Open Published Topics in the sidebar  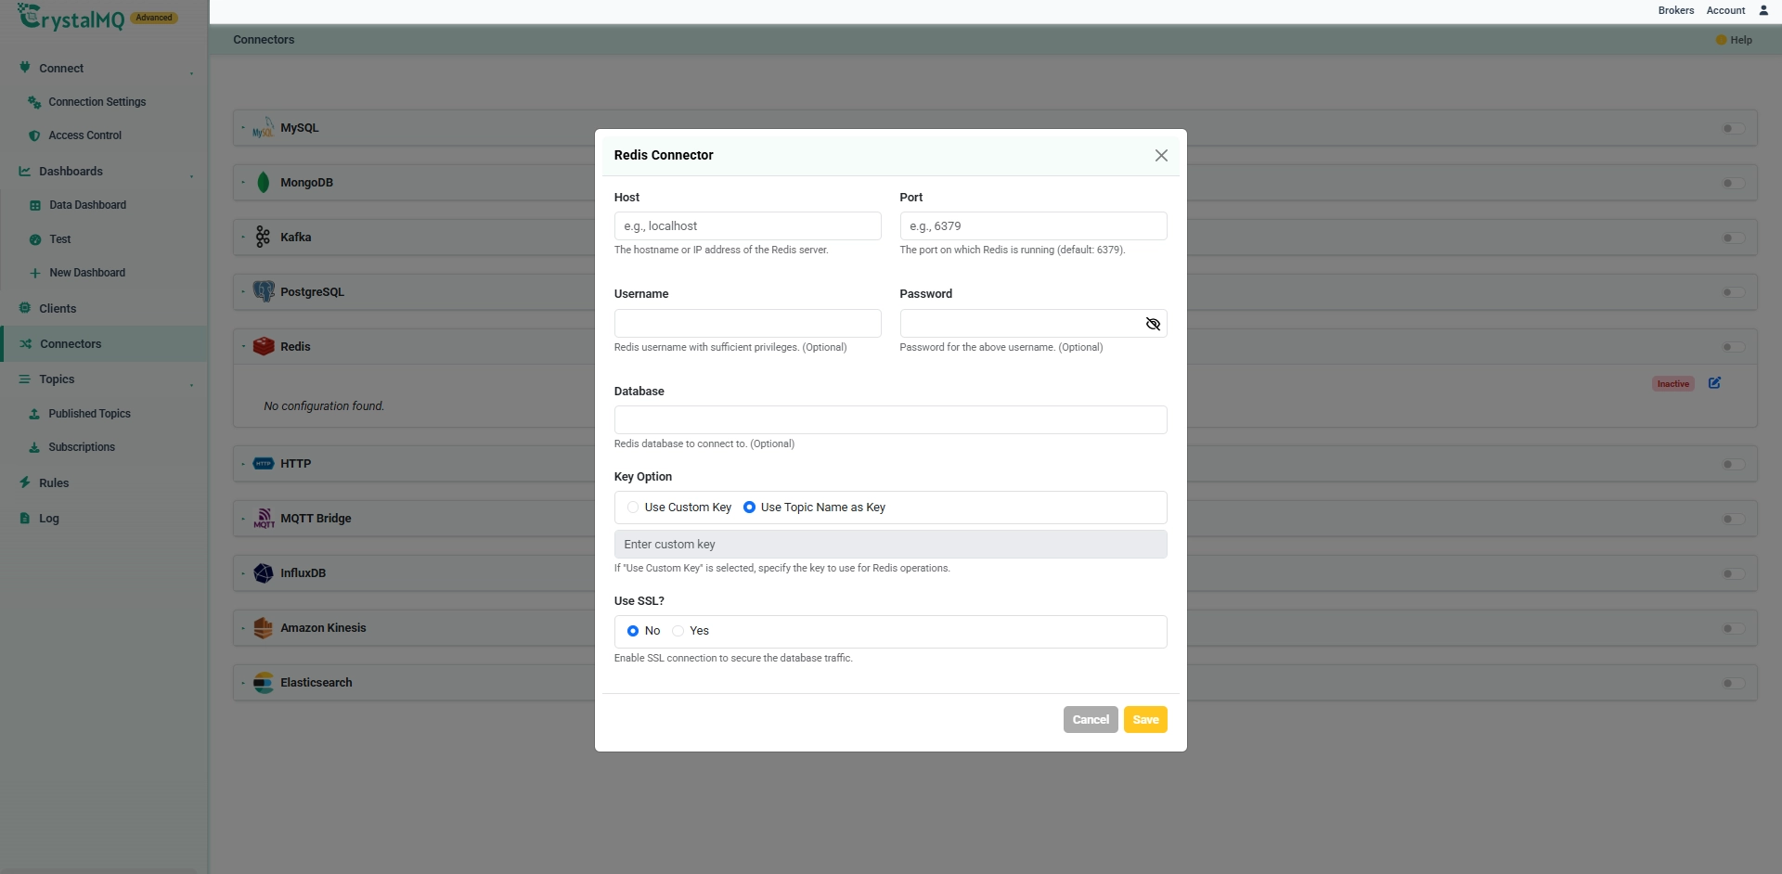coord(89,414)
